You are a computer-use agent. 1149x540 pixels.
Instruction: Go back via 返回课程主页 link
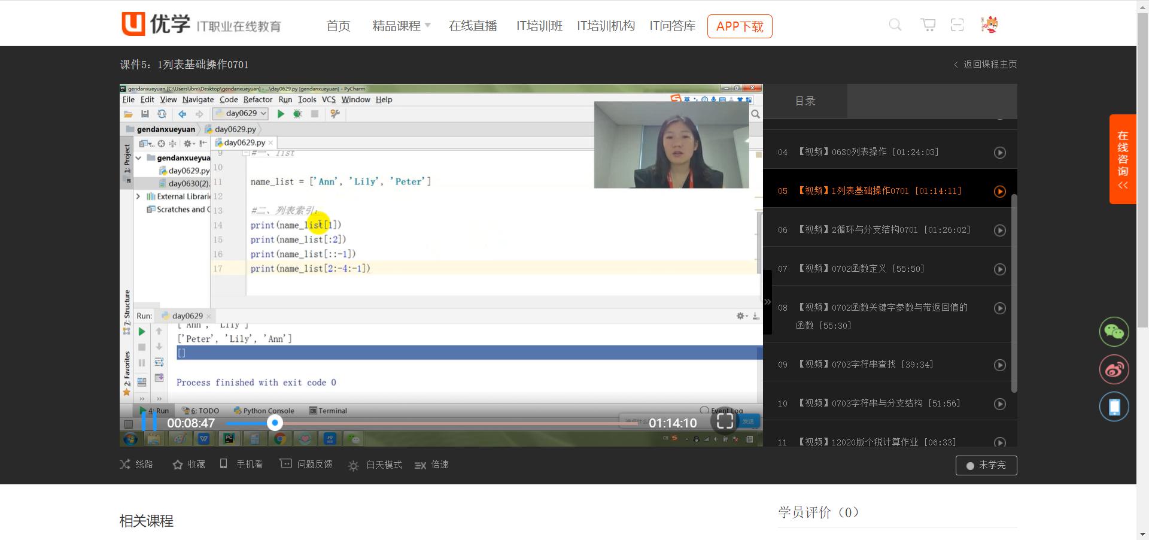click(985, 65)
